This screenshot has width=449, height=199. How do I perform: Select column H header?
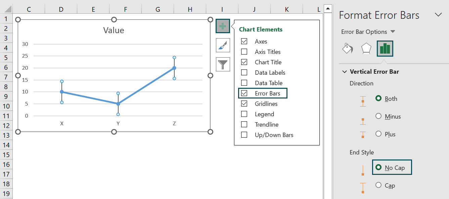[190, 9]
